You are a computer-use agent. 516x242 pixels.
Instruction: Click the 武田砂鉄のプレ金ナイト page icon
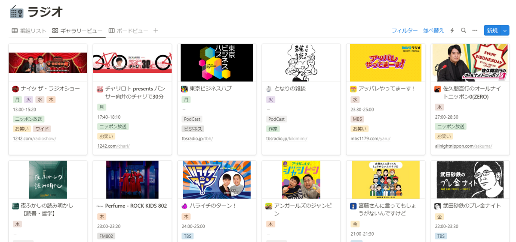coord(438,206)
